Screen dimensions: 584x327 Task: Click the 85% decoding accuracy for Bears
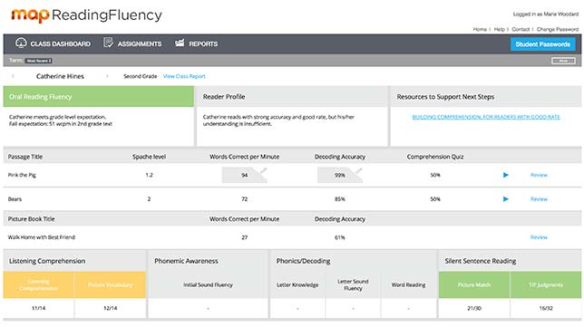tap(340, 199)
